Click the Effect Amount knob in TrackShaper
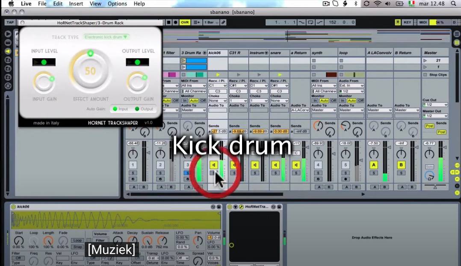Image resolution: width=461 pixels, height=266 pixels. coord(90,71)
